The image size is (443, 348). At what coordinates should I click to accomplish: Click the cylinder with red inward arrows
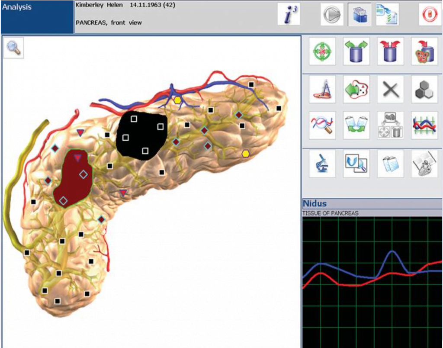391,52
